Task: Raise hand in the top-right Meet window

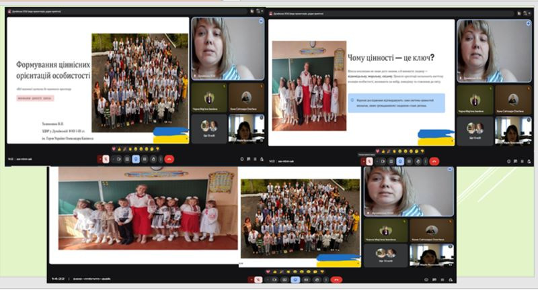Action: (x=418, y=161)
